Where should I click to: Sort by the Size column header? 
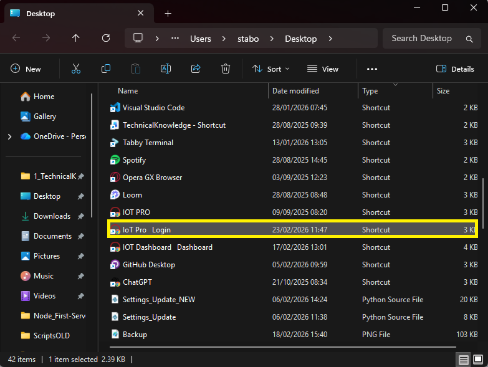(443, 91)
